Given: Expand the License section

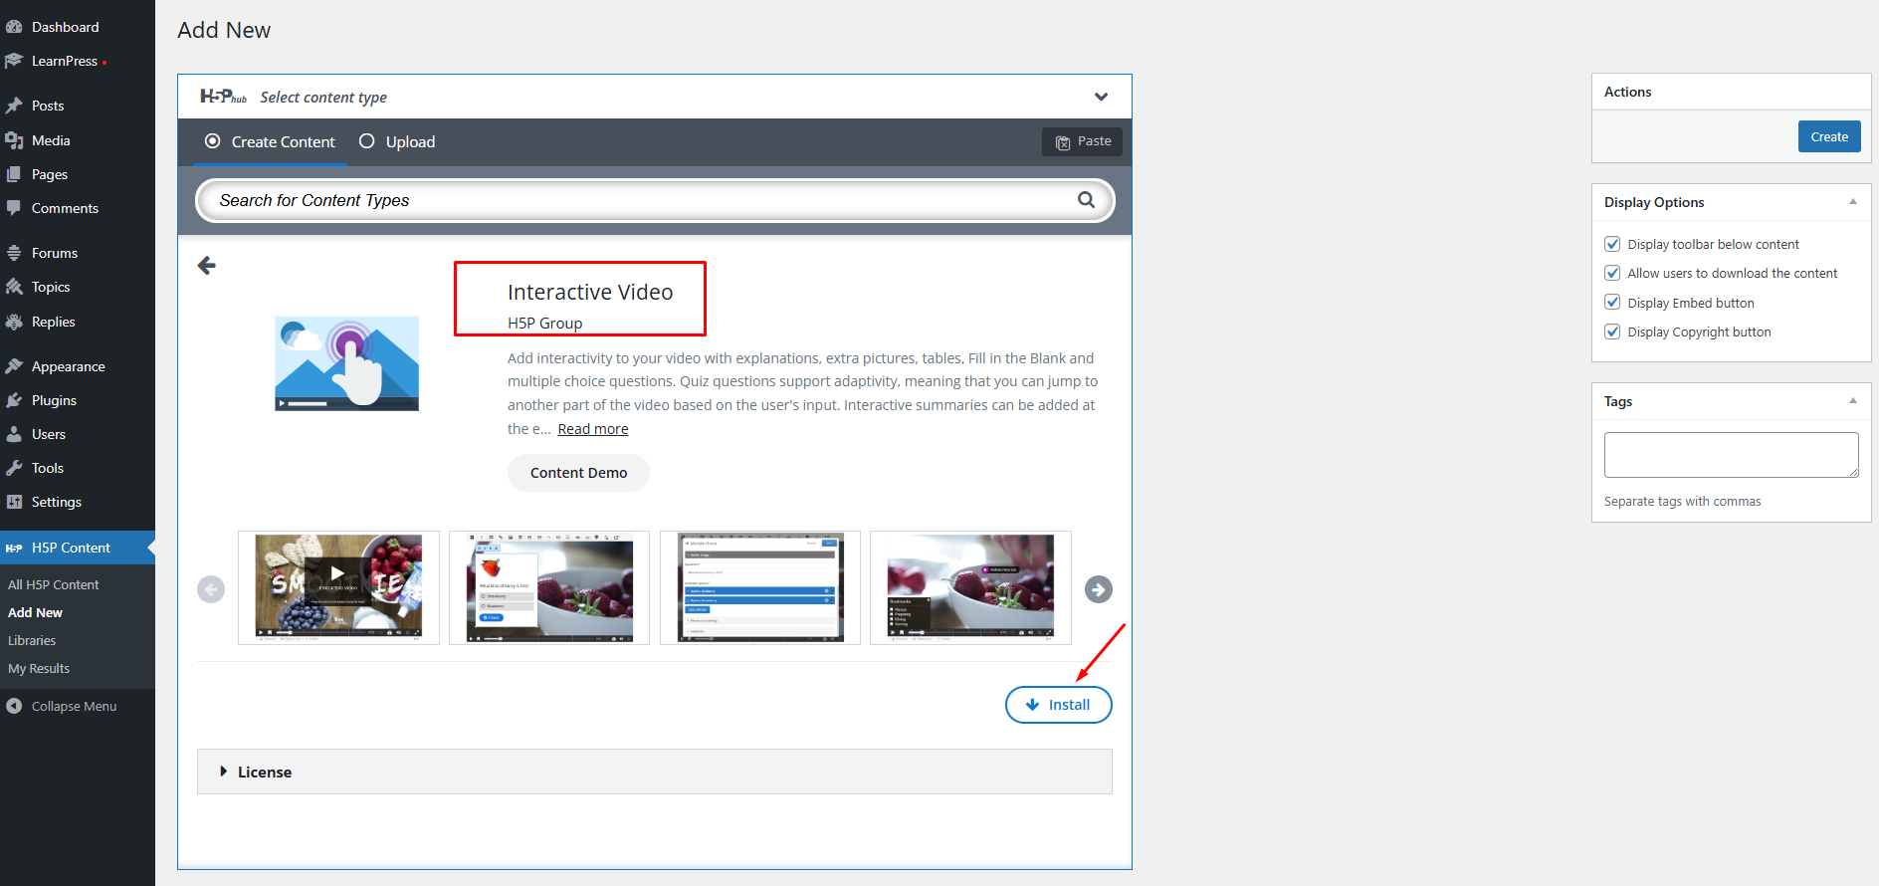Looking at the screenshot, I should pos(654,772).
